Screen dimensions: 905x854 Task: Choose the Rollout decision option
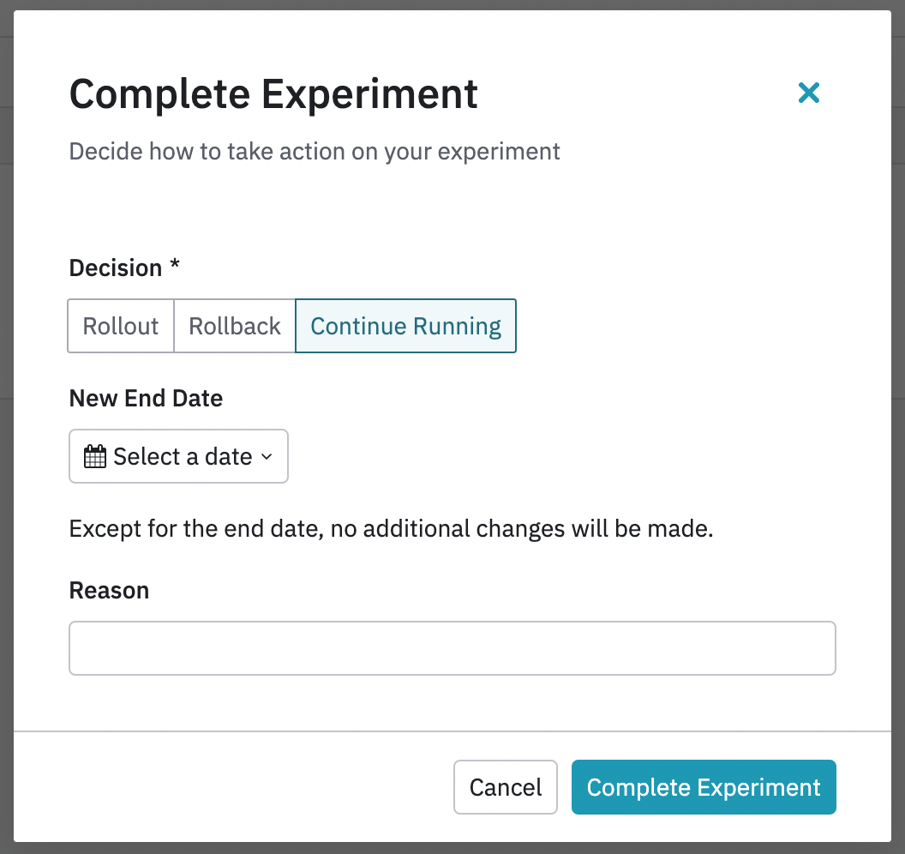coord(121,326)
